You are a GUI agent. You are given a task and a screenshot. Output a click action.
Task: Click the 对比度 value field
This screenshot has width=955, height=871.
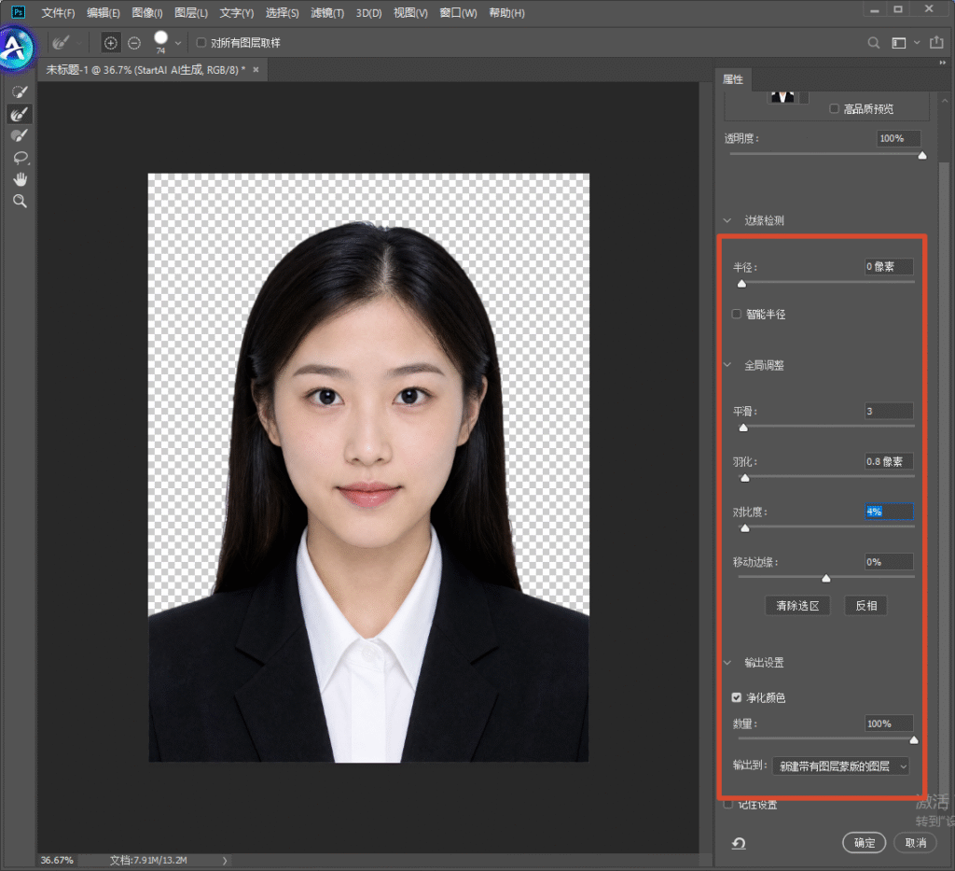click(x=889, y=512)
